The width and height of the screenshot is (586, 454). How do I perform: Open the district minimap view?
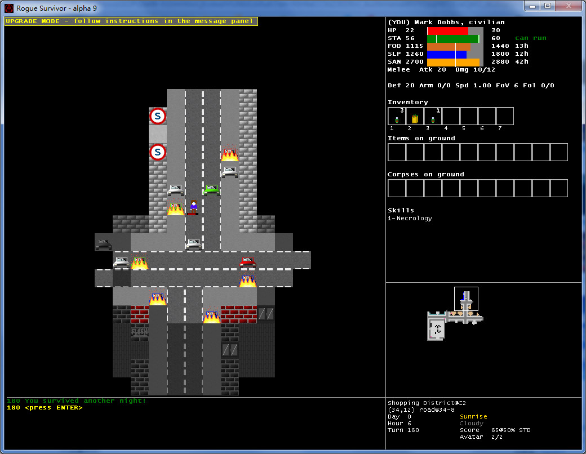[455, 314]
